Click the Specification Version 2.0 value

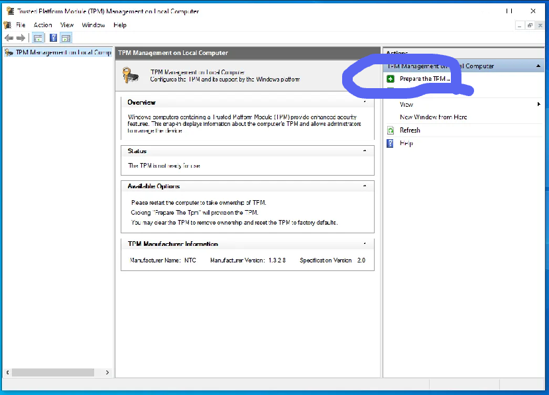[x=361, y=260]
